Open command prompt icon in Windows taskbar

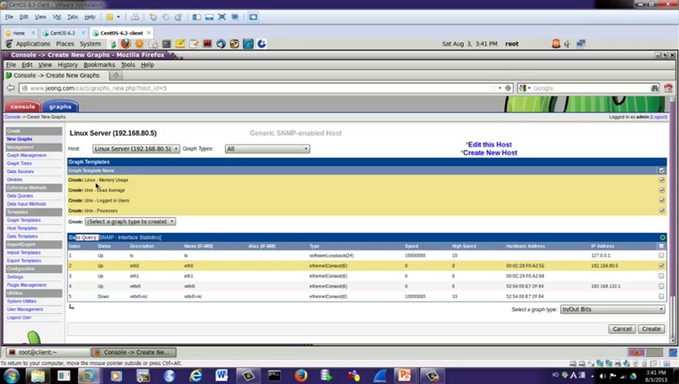pyautogui.click(x=274, y=376)
